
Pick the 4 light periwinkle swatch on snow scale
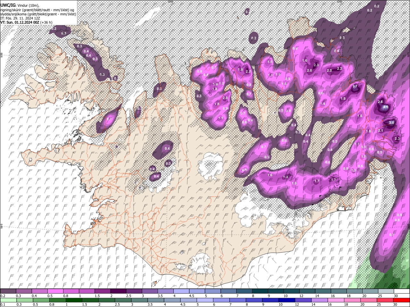tap(181, 291)
